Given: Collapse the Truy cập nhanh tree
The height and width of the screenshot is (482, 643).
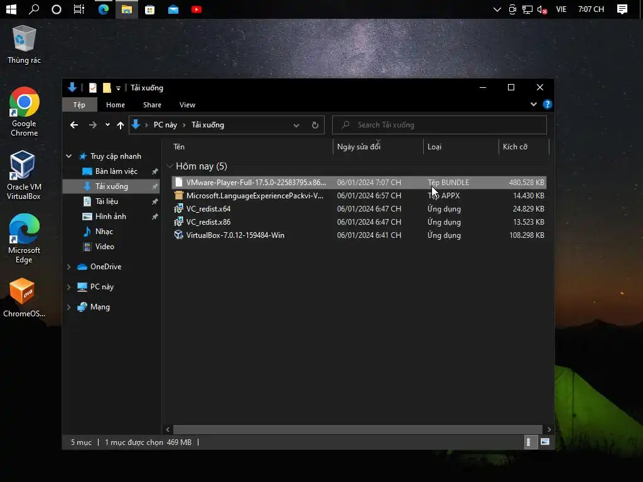Looking at the screenshot, I should pos(69,156).
